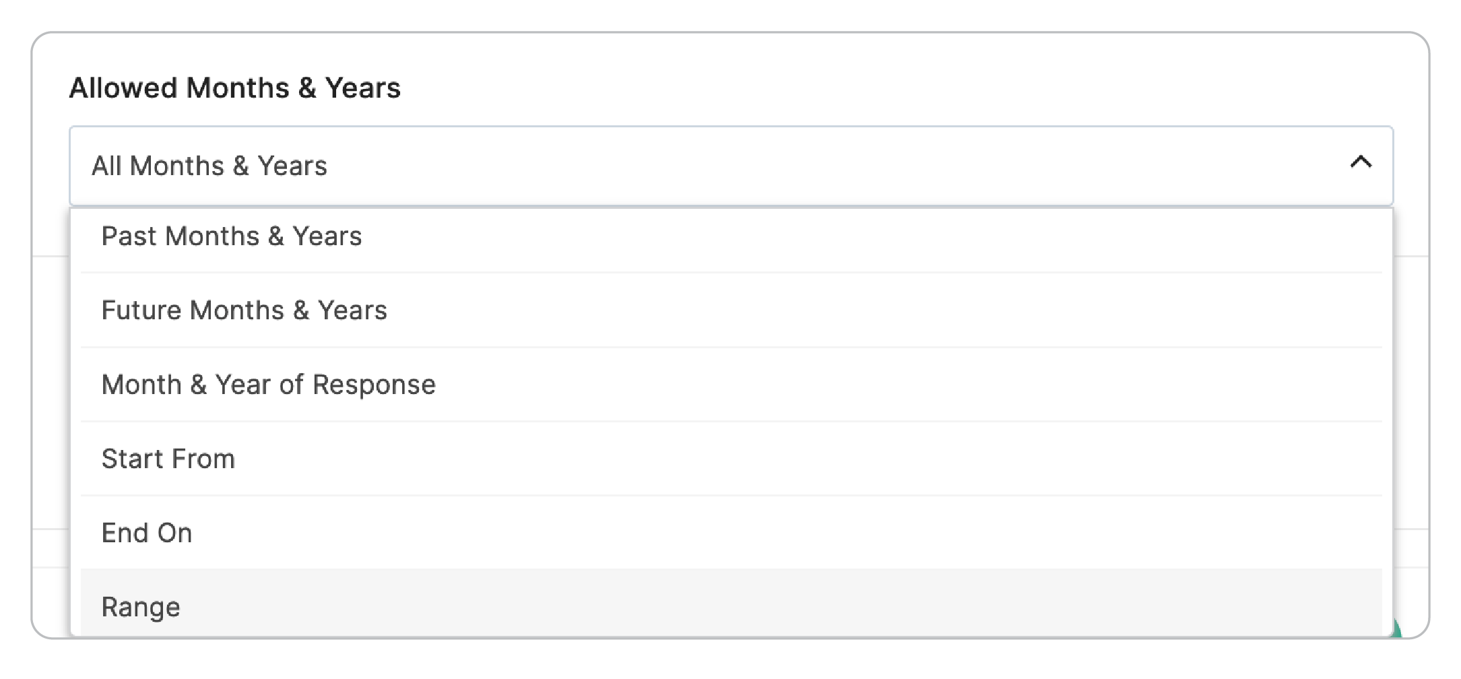Allow only future months and years

pos(244,311)
